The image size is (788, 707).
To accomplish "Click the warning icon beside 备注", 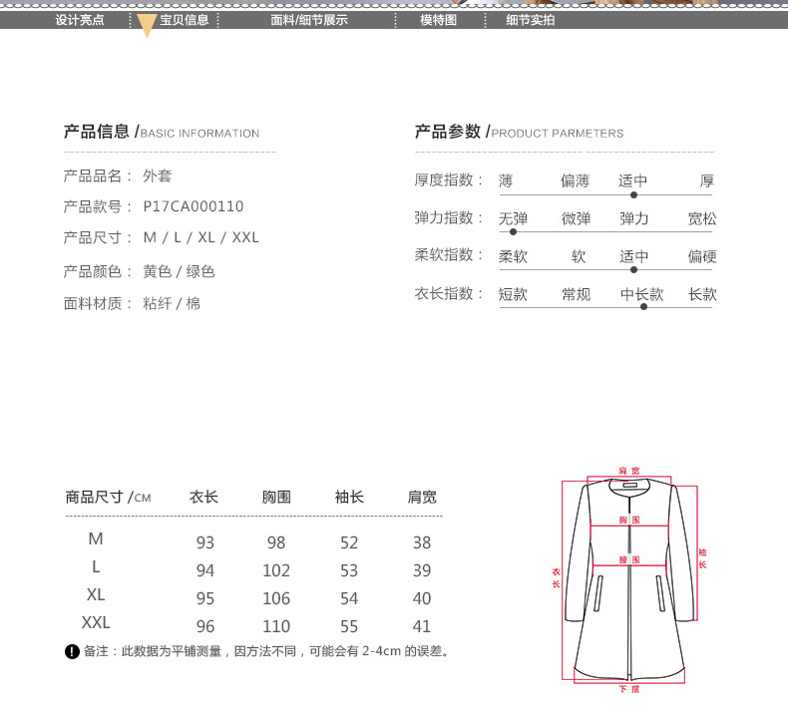I will coord(72,652).
